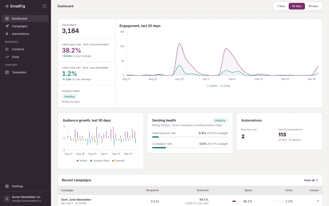Click subscriber count 3,184

point(70,31)
